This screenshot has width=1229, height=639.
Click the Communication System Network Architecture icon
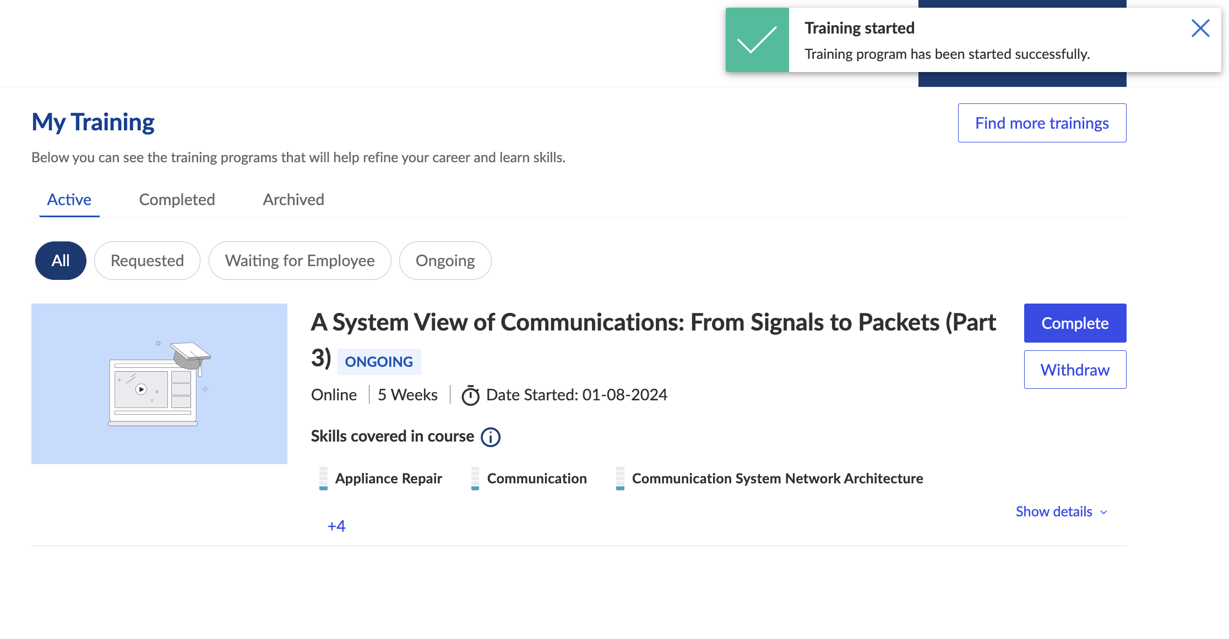coord(618,478)
